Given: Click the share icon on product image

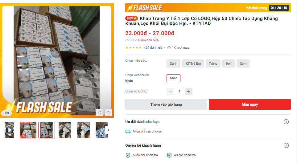Looking at the screenshot, I should (x=99, y=112).
